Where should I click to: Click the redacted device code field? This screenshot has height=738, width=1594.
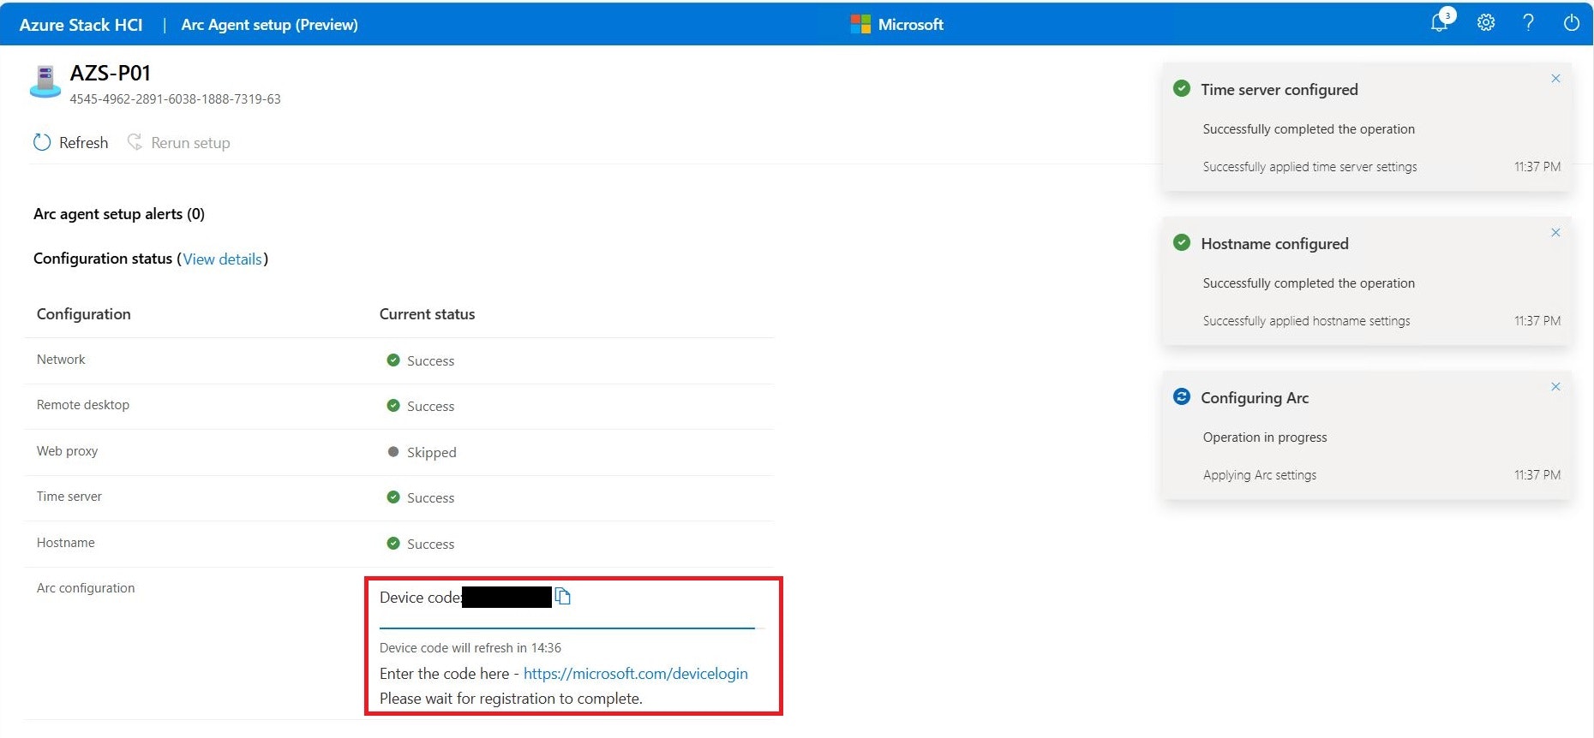point(506,597)
